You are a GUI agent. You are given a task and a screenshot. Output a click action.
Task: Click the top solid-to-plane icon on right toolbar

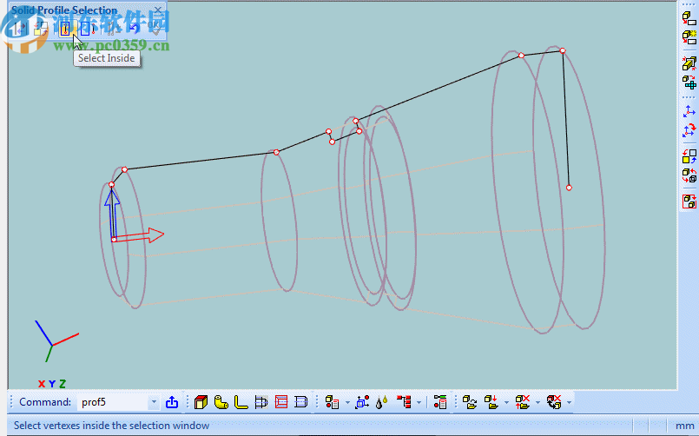click(689, 18)
